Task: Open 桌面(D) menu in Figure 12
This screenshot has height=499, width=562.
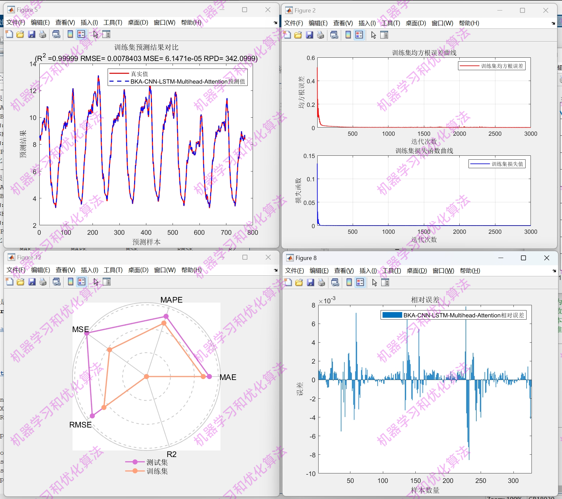Action: point(138,270)
